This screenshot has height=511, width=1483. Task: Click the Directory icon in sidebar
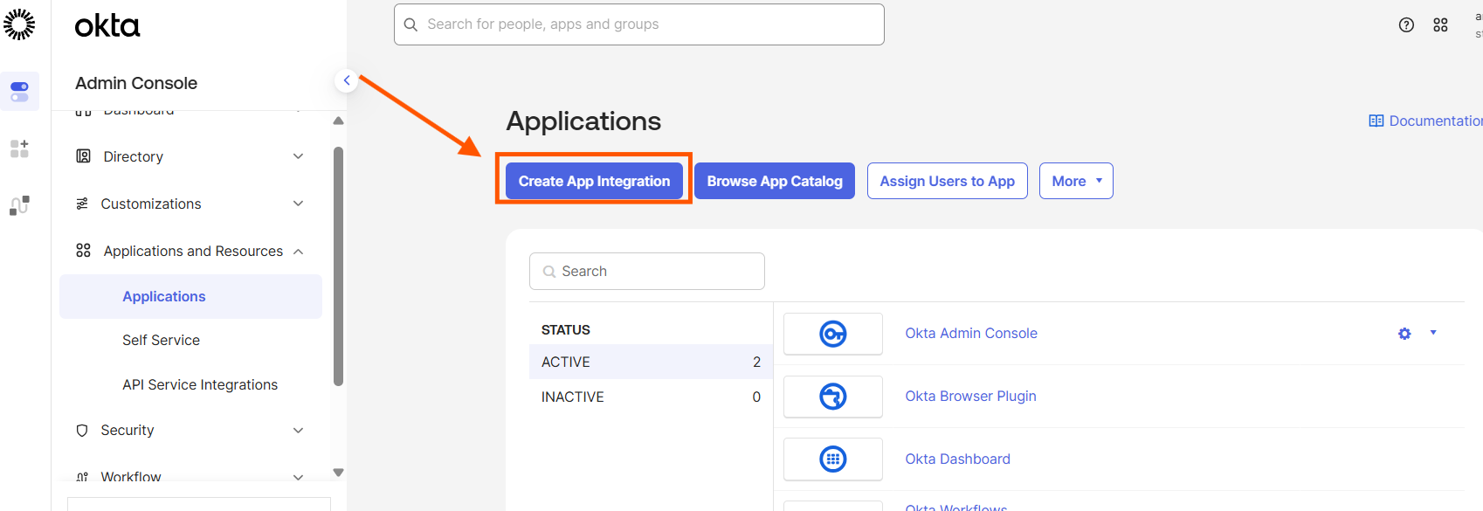83,156
